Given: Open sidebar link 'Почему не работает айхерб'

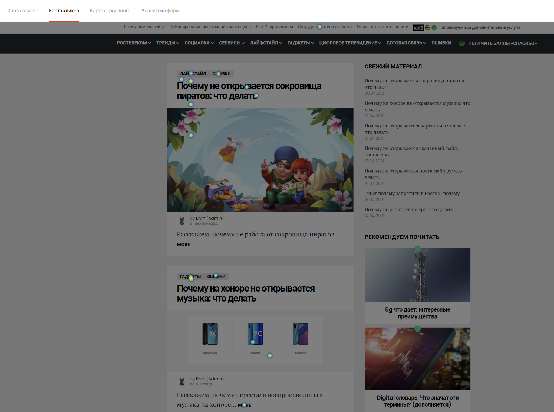Looking at the screenshot, I should 409,209.
